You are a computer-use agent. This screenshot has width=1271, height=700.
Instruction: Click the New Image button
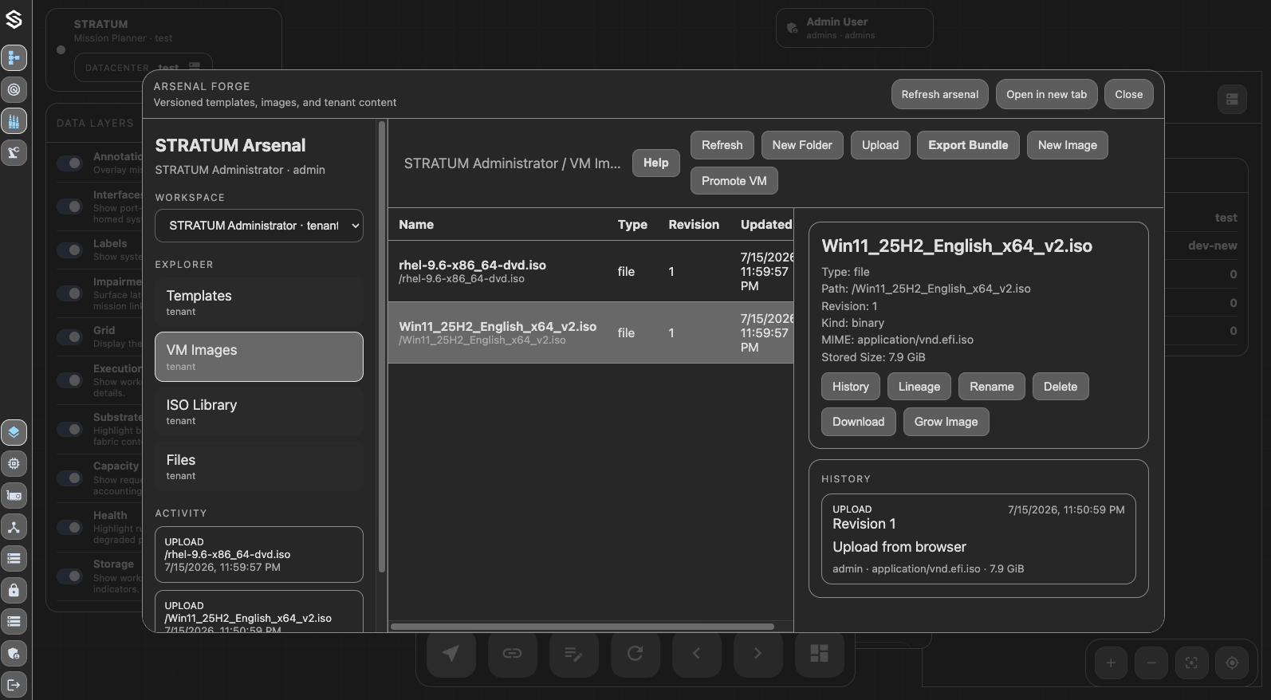[x=1068, y=145]
